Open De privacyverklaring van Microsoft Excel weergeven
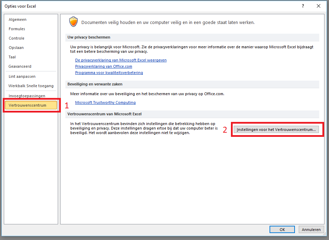The image size is (329, 240). [121, 60]
